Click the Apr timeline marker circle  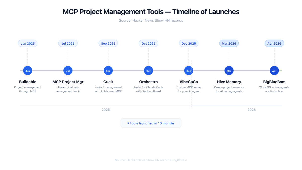click(274, 71)
